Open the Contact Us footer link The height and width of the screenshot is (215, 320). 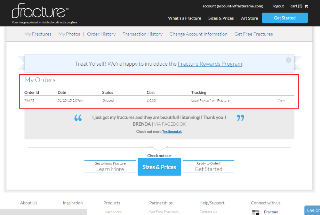pyautogui.click(x=208, y=212)
